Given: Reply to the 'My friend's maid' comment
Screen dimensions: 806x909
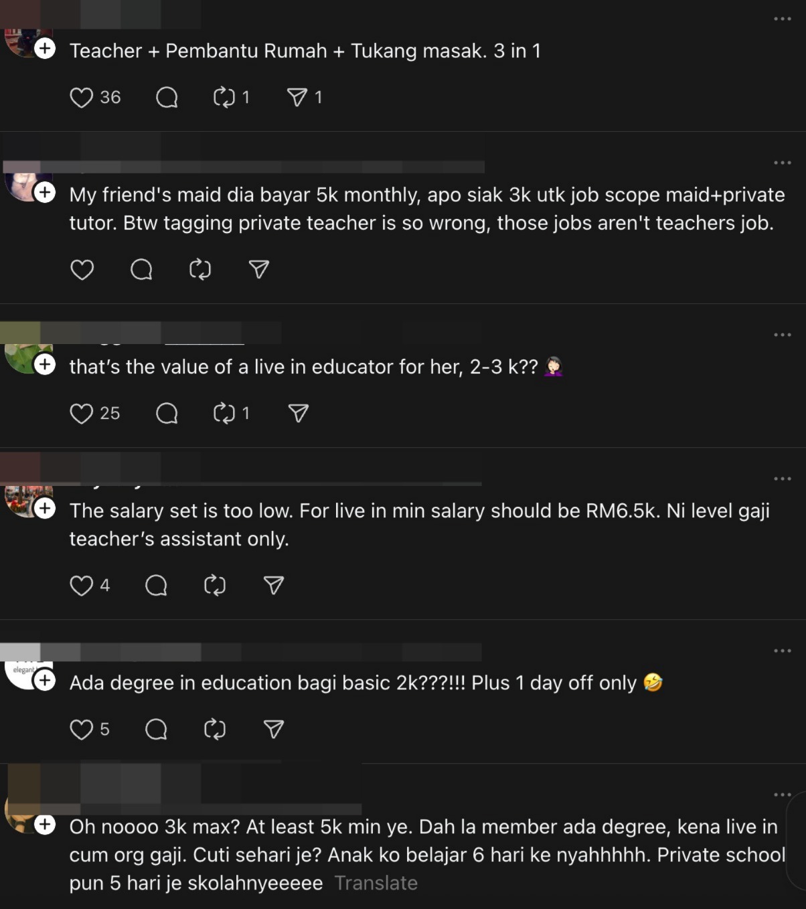Looking at the screenshot, I should click(141, 270).
